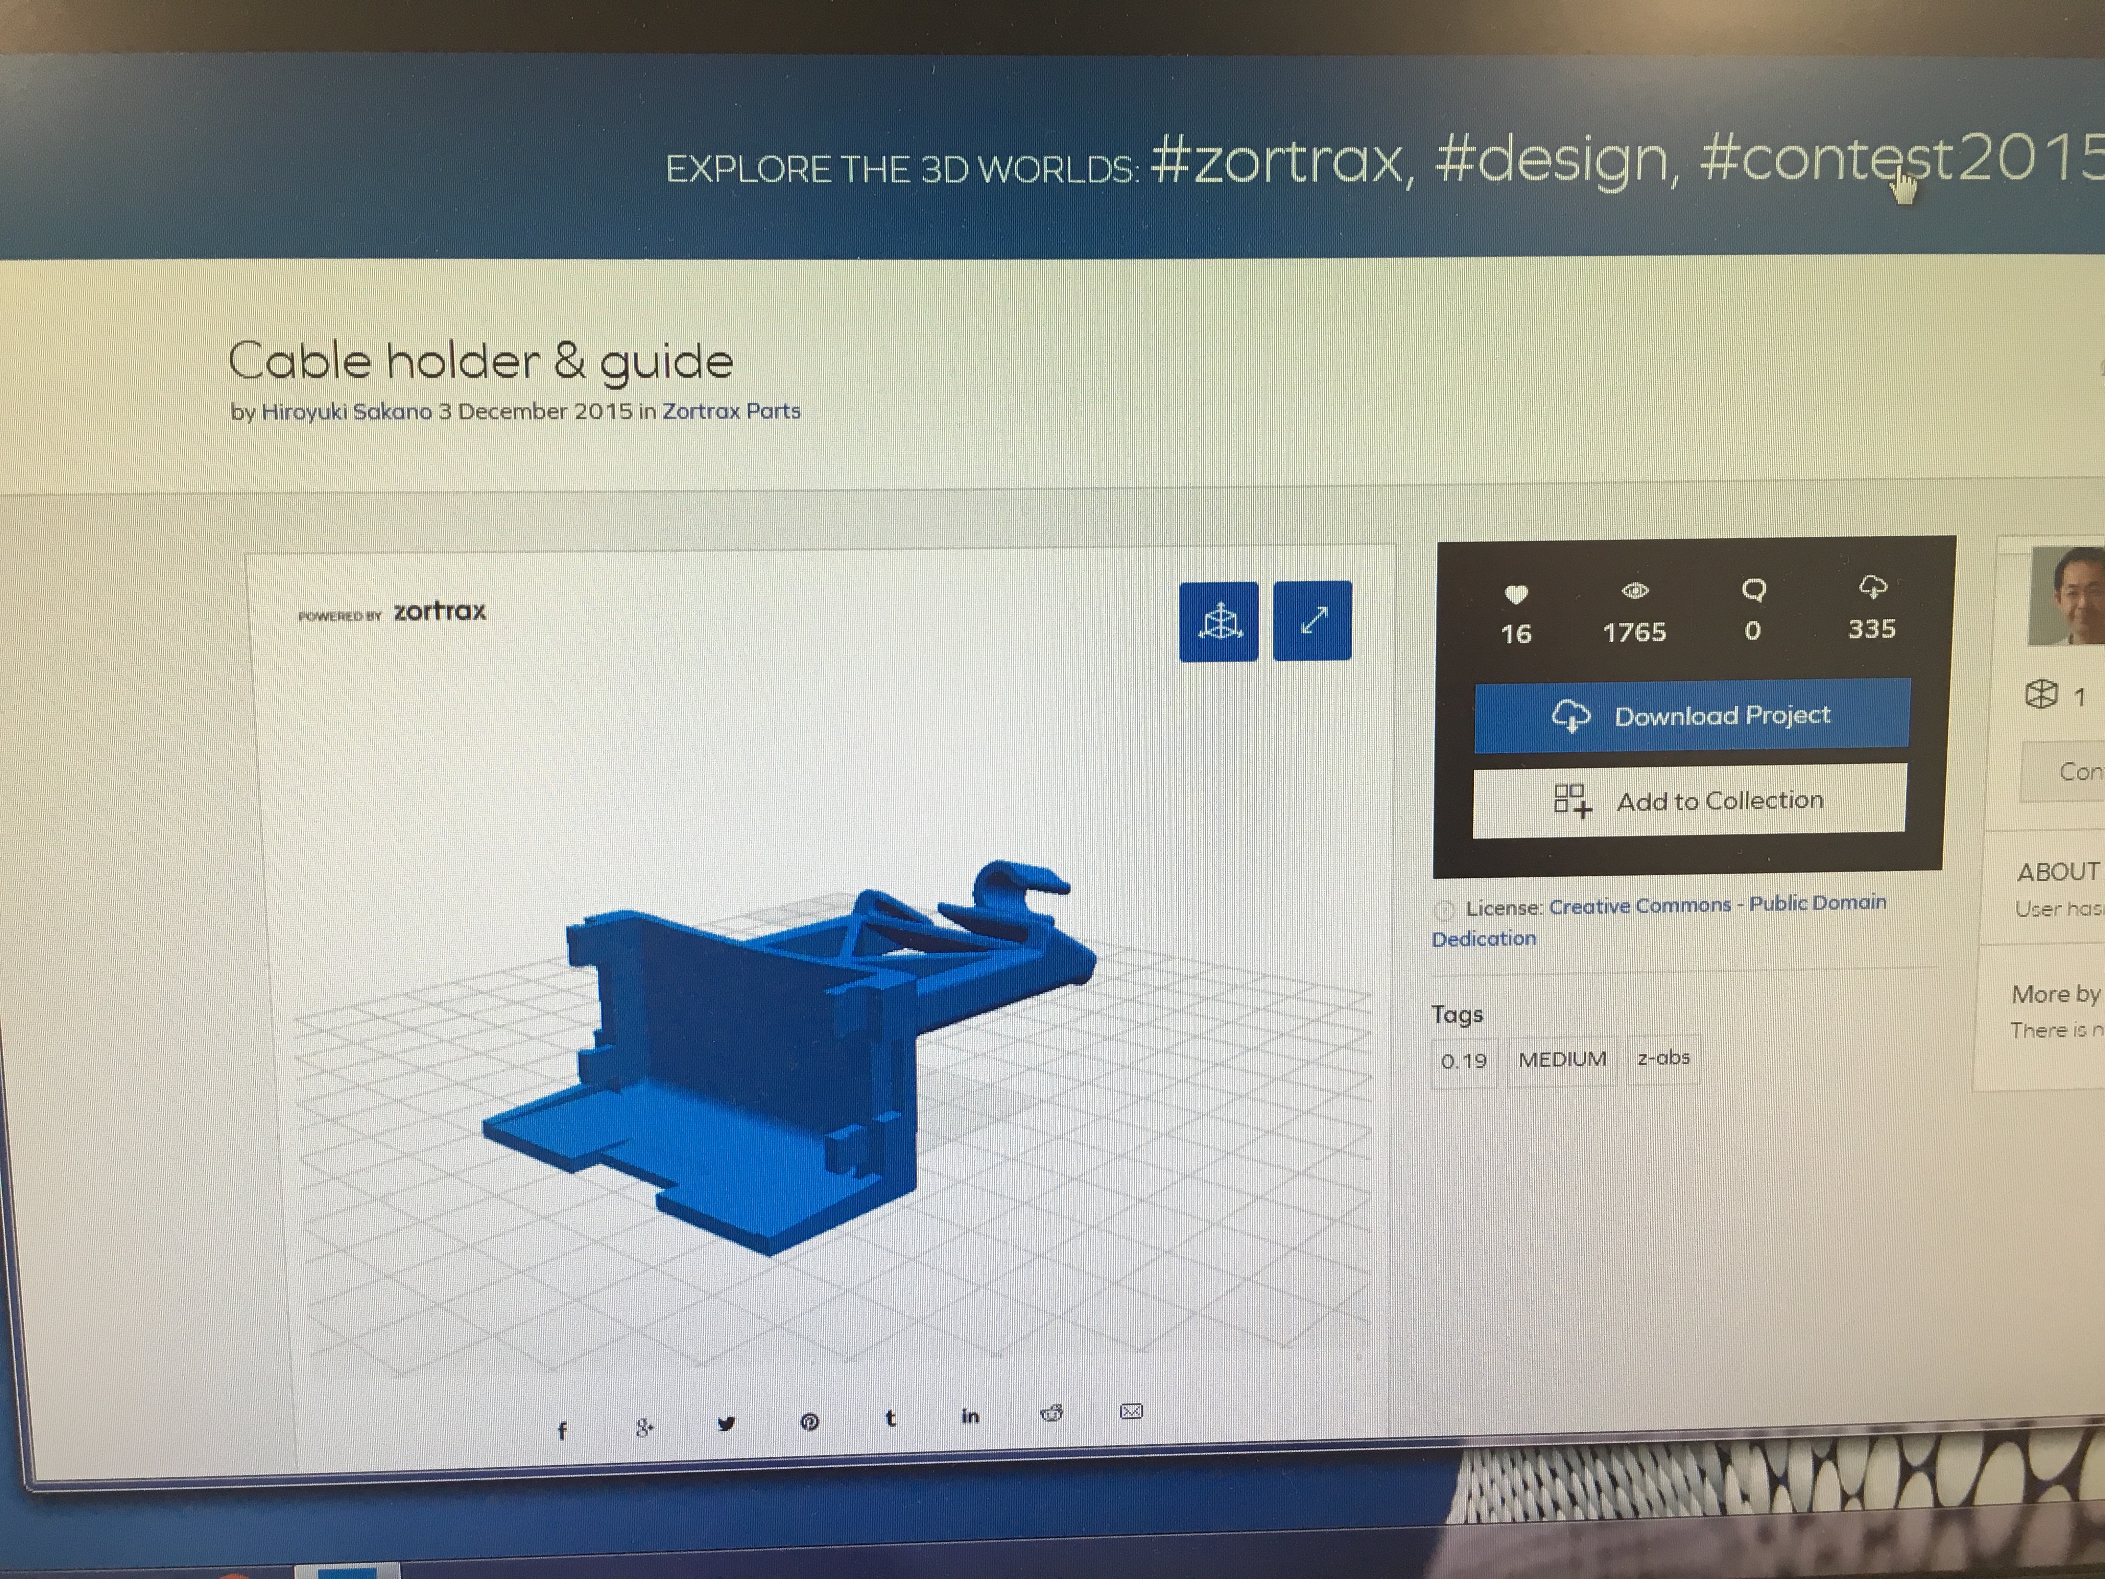Click the author's model count cube icon
Screen dimensions: 2105x1579
coord(2040,695)
